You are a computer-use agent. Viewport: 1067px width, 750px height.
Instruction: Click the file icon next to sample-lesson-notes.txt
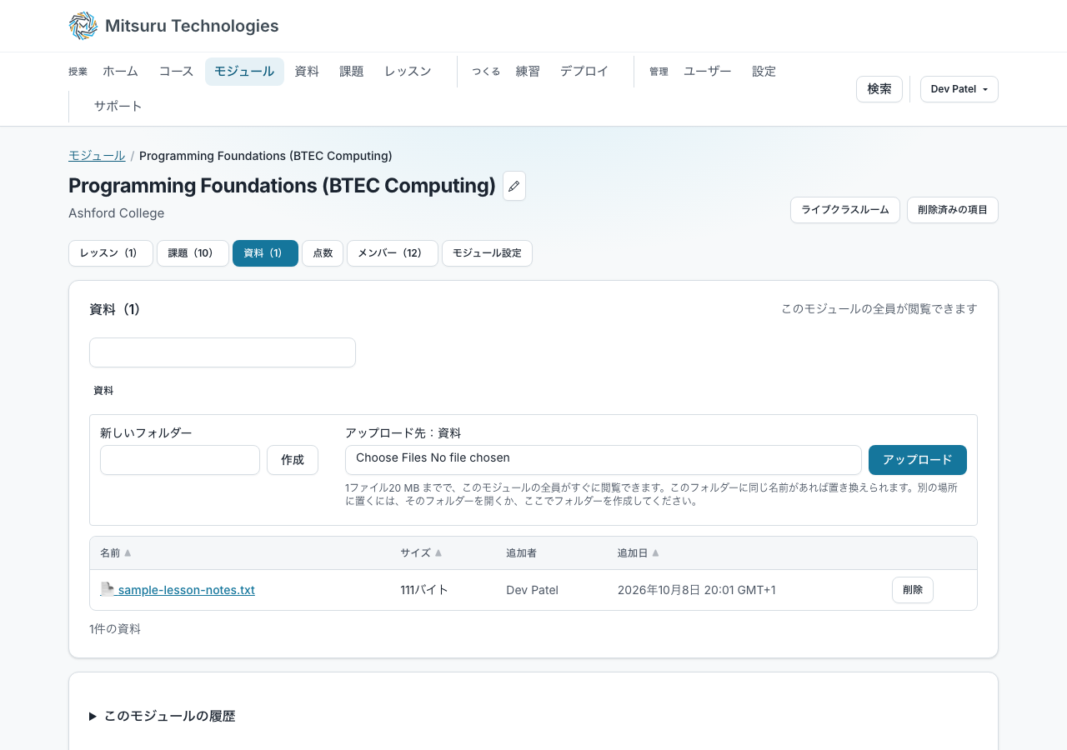108,589
